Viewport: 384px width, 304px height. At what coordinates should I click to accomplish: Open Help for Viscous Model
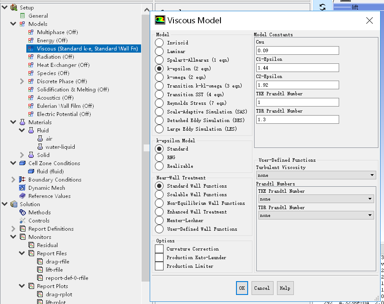[285, 288]
